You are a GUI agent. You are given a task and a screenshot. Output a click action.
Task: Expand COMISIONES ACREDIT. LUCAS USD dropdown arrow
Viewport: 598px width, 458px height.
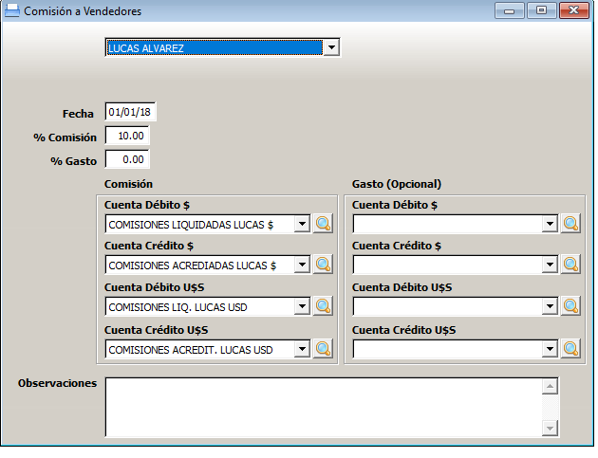(x=302, y=349)
